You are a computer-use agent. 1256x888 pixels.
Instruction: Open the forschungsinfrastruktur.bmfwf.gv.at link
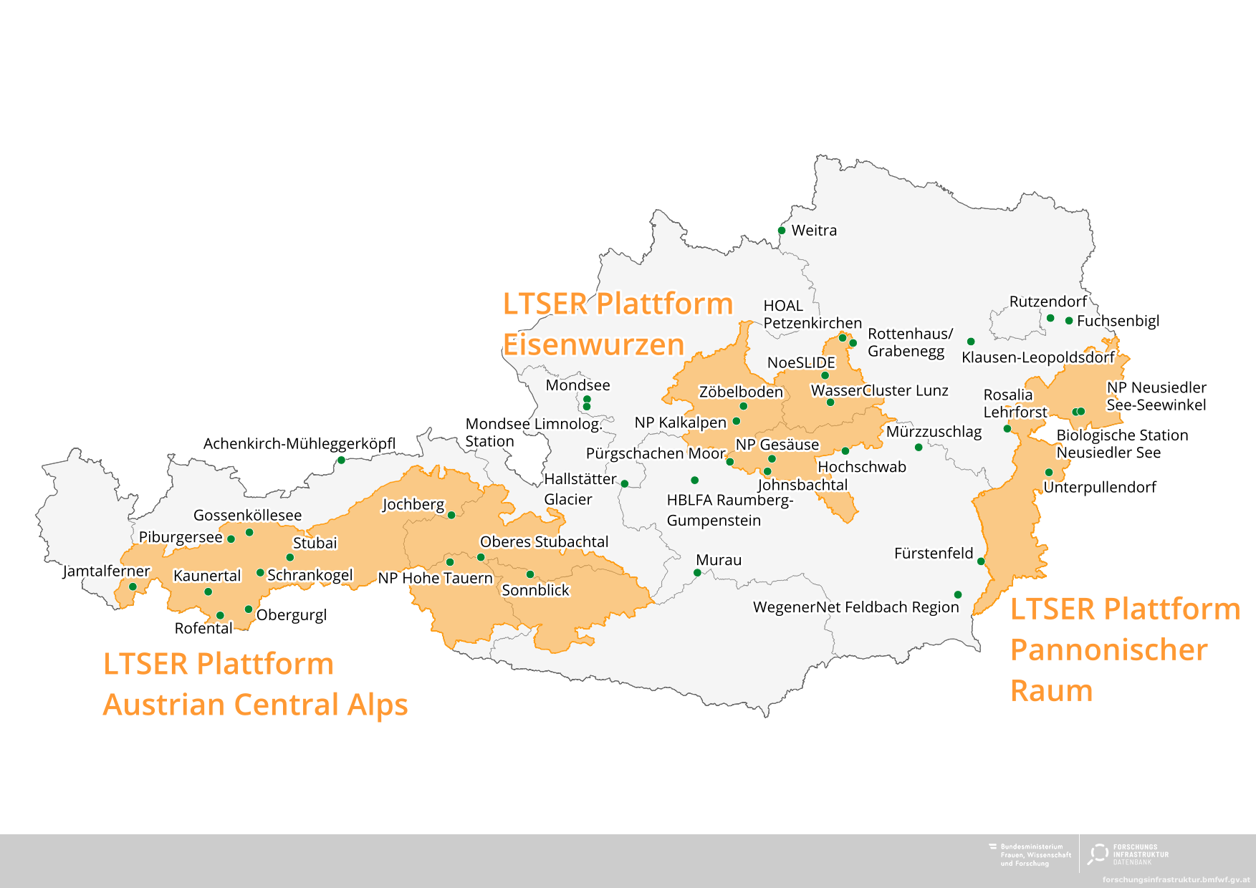coord(1176,879)
